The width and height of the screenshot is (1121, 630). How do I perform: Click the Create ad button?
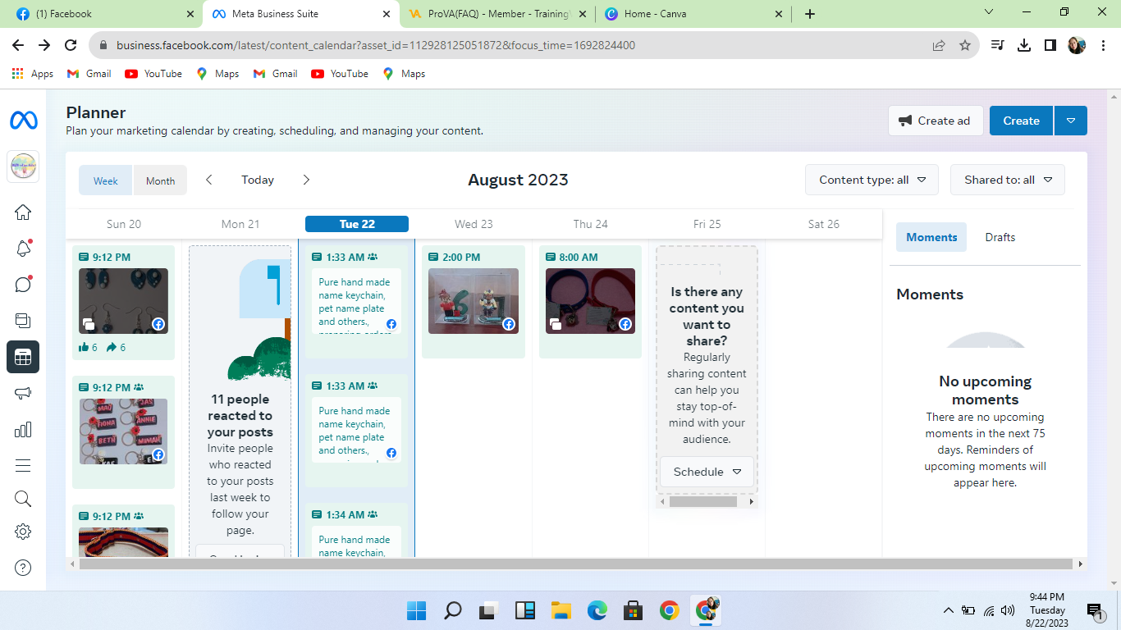tap(936, 121)
